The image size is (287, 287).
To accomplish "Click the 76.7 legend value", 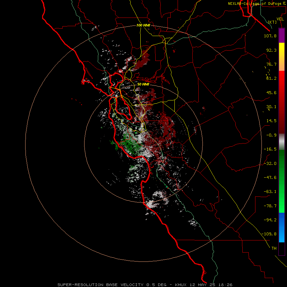I will click(271, 64).
